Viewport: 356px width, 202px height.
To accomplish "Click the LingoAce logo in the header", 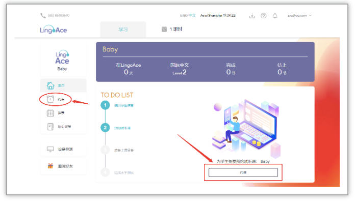I will (x=54, y=30).
